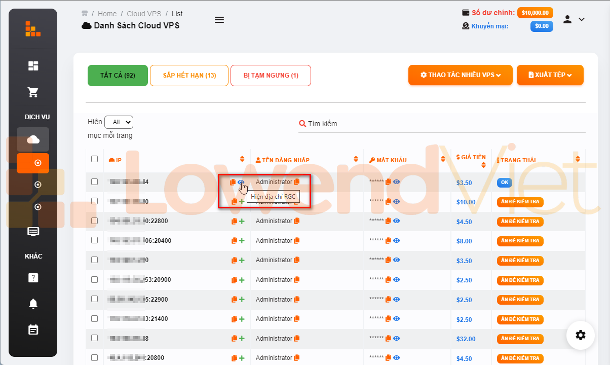Tick the select-all checkbox in table header
610x365 pixels.
coord(94,159)
